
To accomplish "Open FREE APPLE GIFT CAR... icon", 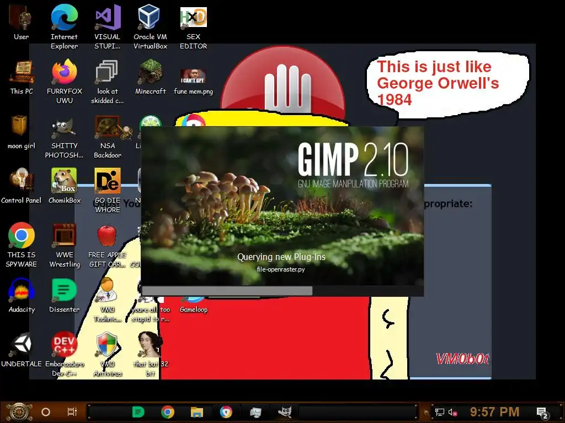I will click(108, 245).
